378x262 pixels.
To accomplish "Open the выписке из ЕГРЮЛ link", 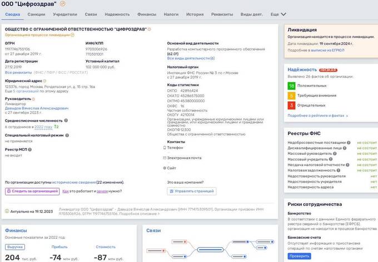I will click(327, 51).
